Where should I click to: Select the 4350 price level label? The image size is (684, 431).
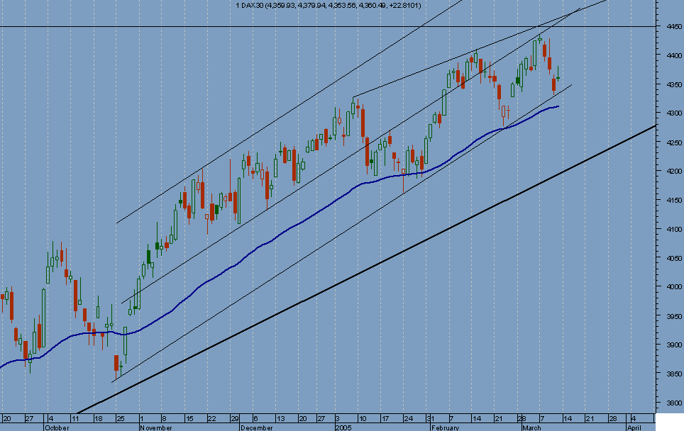674,84
